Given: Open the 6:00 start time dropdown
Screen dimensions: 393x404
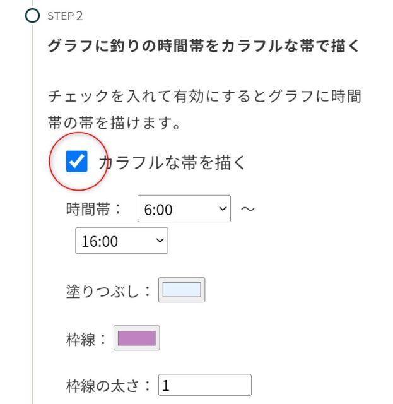Looking at the screenshot, I should click(x=184, y=209).
